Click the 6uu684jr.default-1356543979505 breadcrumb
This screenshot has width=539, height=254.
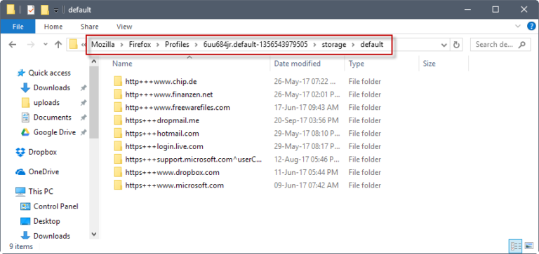[255, 45]
